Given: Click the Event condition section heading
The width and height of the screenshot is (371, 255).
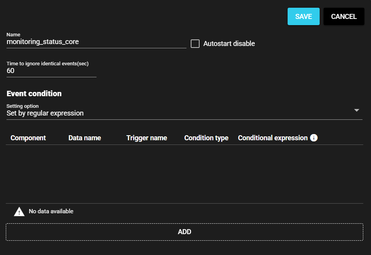Looking at the screenshot, I should (x=34, y=93).
